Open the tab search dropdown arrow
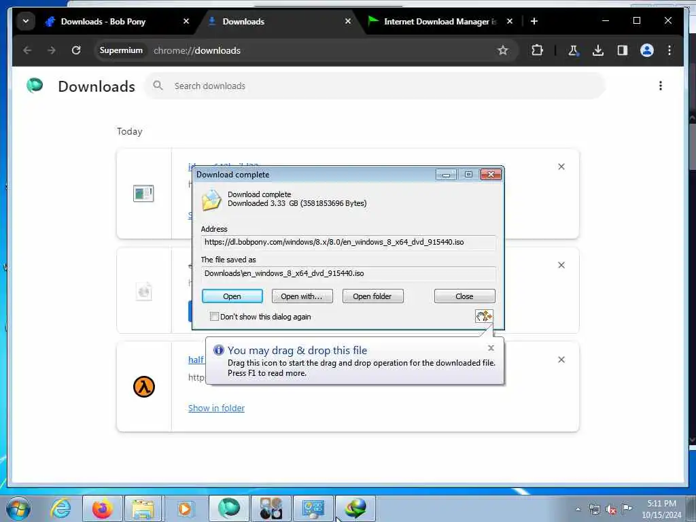Screen dimensions: 696x522 point(26,21)
